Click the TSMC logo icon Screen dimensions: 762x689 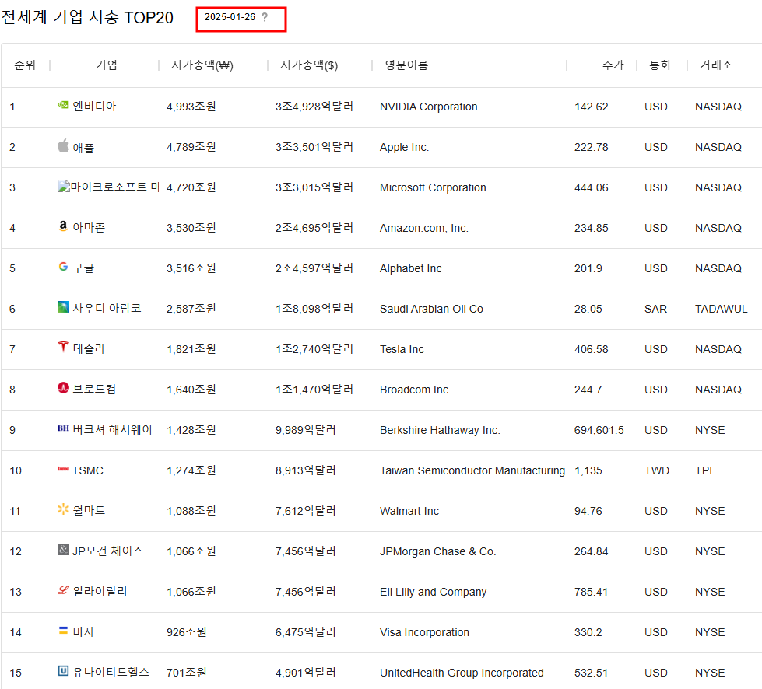63,469
